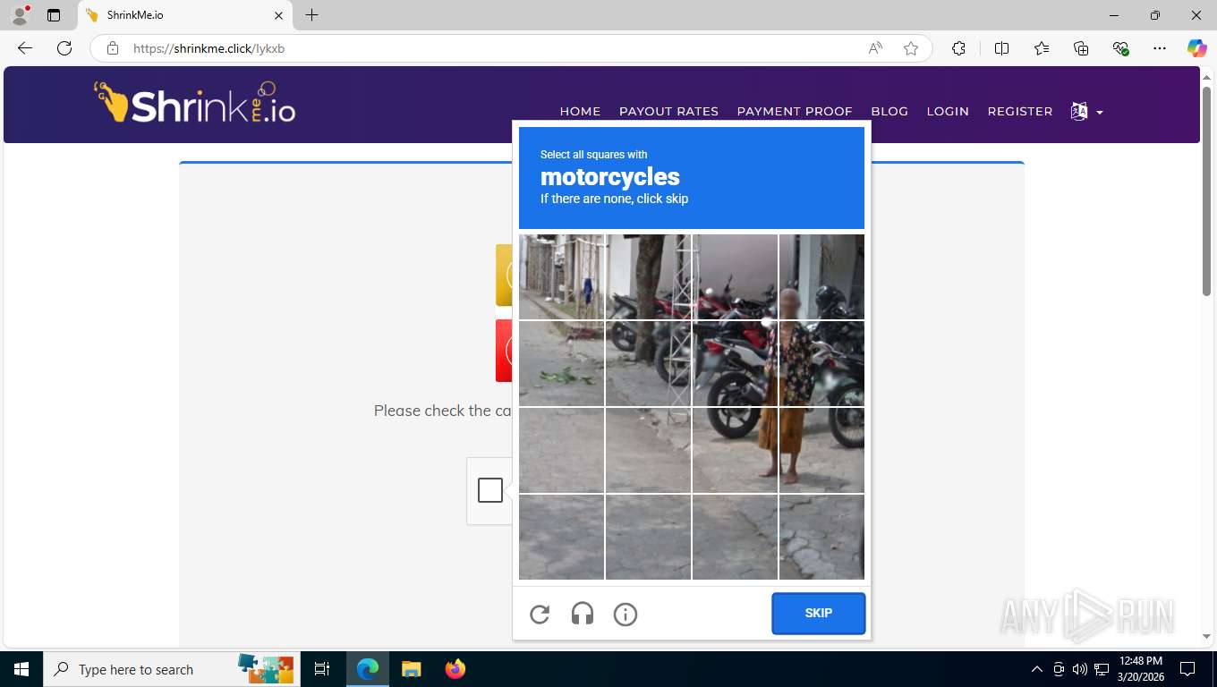Viewport: 1217px width, 687px height.
Task: Open Microsoft Edge from taskbar
Action: [x=368, y=669]
